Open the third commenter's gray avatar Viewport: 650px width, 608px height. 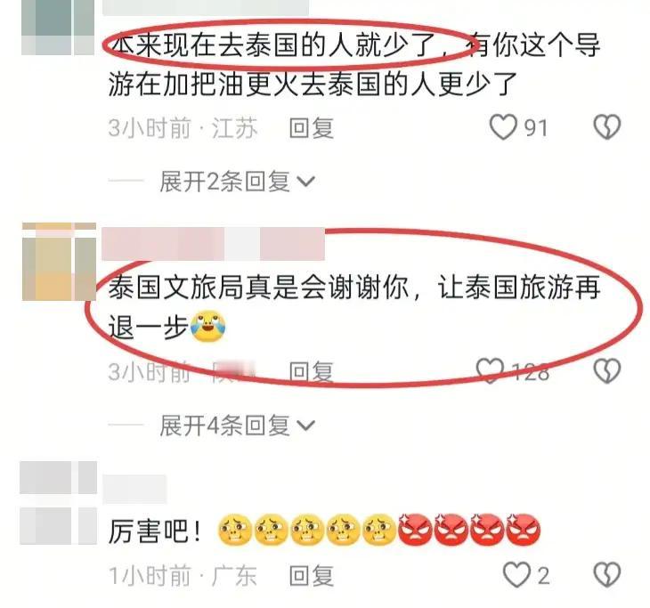(59, 503)
